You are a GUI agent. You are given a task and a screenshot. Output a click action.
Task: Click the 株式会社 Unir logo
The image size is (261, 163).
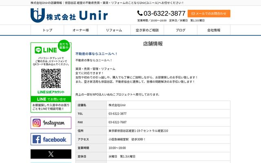(x=69, y=15)
